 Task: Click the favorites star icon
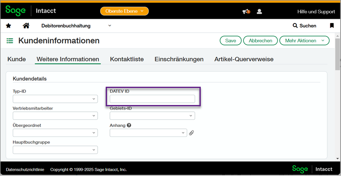click(x=9, y=26)
